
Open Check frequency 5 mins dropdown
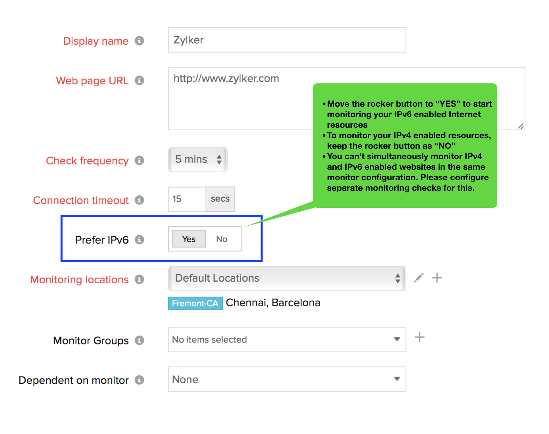[x=198, y=160]
